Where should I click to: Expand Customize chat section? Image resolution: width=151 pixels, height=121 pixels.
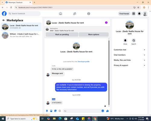tap(130, 50)
